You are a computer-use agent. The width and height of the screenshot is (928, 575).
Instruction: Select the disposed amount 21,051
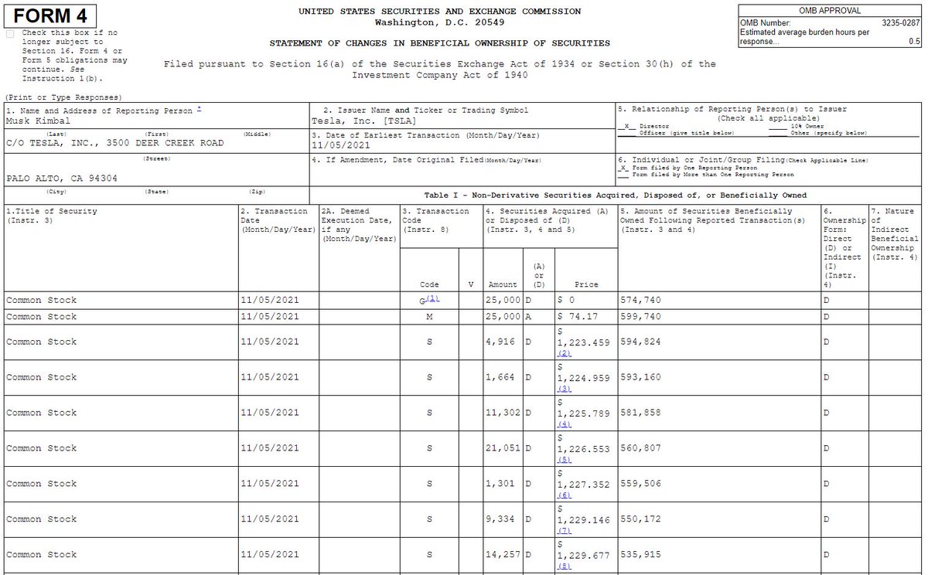click(503, 448)
